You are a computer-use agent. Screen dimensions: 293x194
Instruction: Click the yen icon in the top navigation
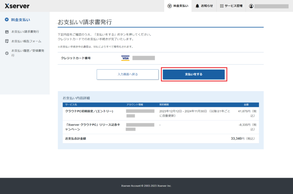point(169,6)
